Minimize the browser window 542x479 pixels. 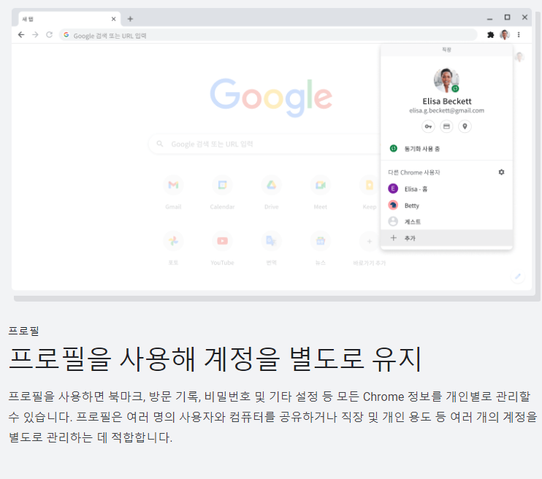point(489,18)
